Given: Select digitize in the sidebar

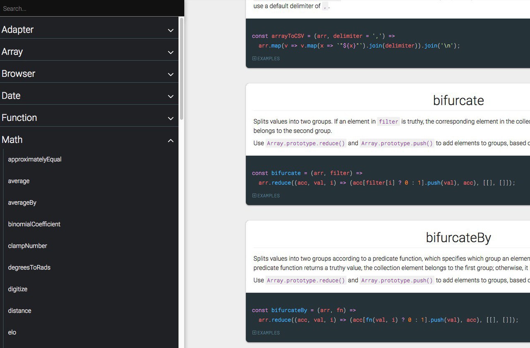Looking at the screenshot, I should (18, 289).
